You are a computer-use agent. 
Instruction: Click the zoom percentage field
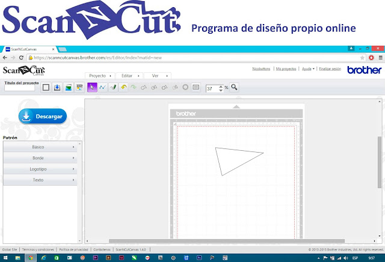[x=212, y=88]
